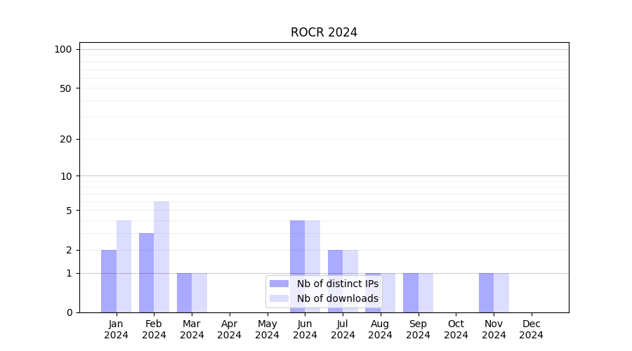Click the light blue downloads legend swatch
This screenshot has height=351, width=632.
[279, 298]
